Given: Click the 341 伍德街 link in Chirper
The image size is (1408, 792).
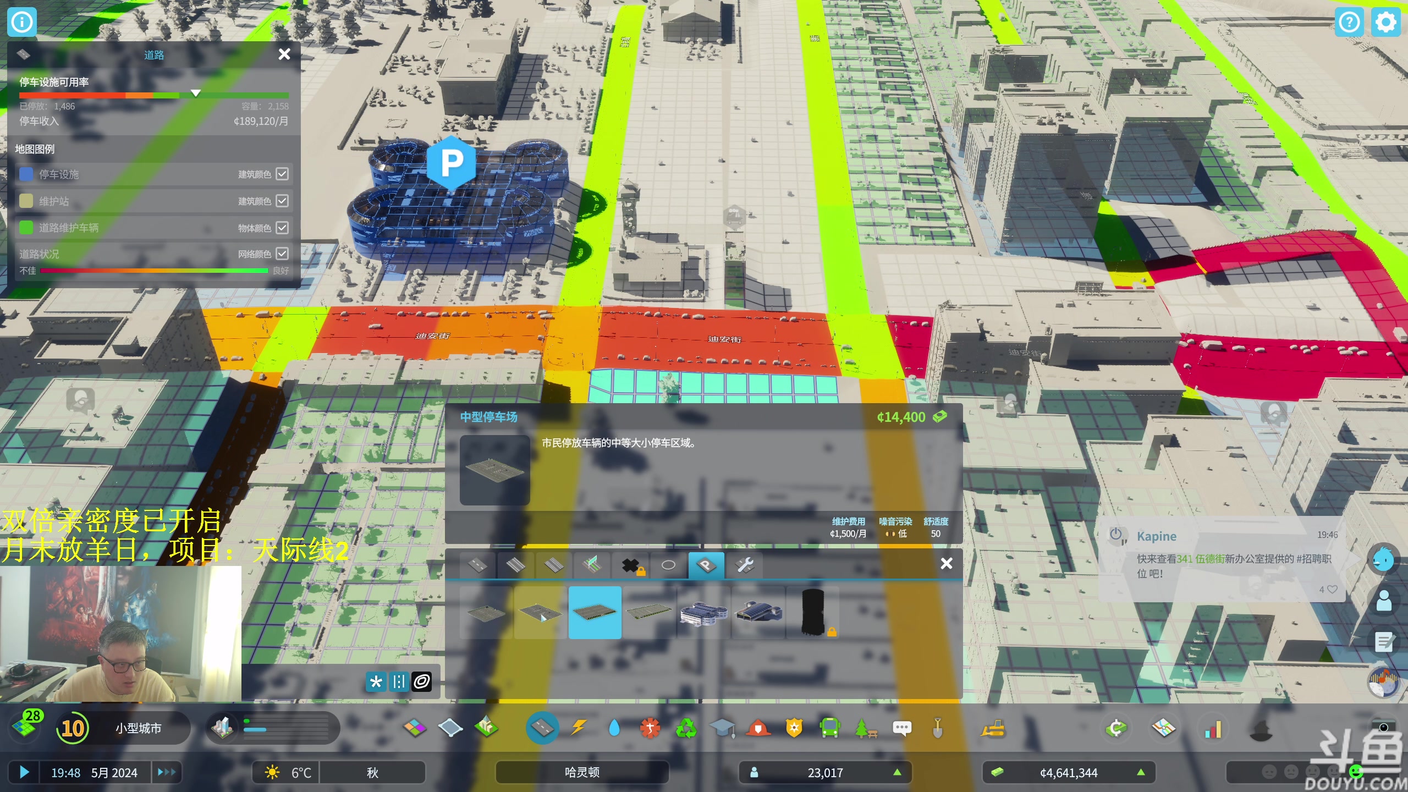Looking at the screenshot, I should coord(1200,559).
